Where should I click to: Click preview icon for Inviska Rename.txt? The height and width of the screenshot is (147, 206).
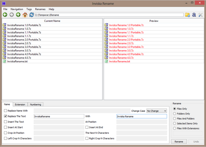click(x=106, y=61)
